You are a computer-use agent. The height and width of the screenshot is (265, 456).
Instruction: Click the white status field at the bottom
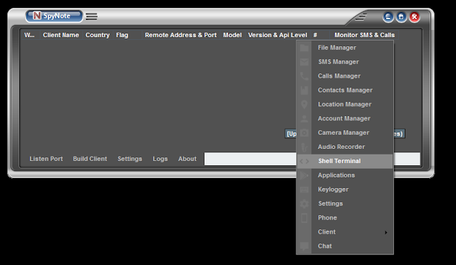pos(312,159)
